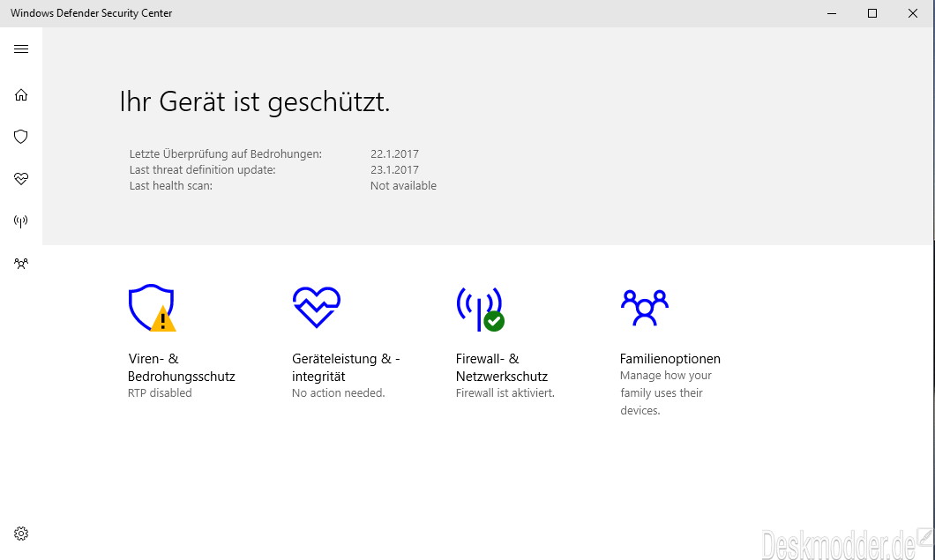Click the heading 'Ihr Gerät ist geschützt.'
The image size is (935, 560).
(255, 102)
